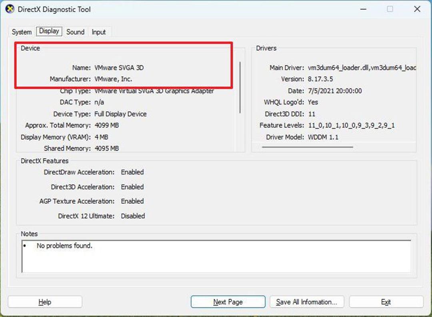
Task: Click the Display Memory (VRAM) value
Action: (x=101, y=137)
